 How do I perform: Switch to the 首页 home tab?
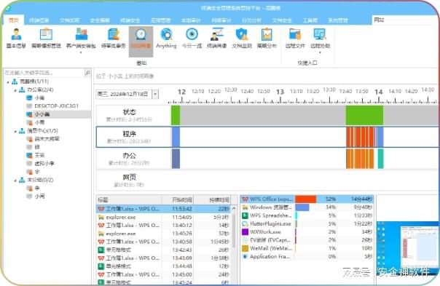pyautogui.click(x=14, y=20)
